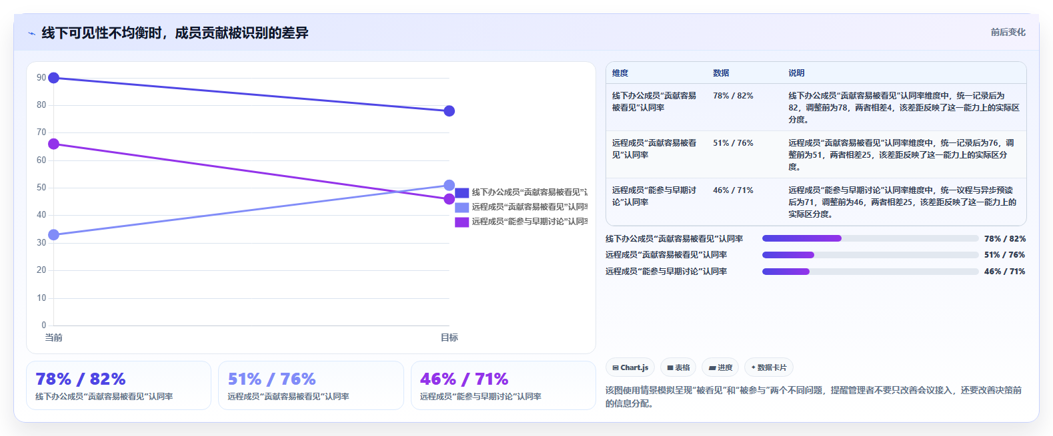Click the 78% / 82% progress bar
Image resolution: width=1053 pixels, height=436 pixels.
click(870, 238)
